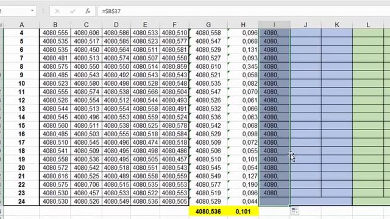Select cell 4080,474 in column E
Screen dimensions: 390x219
(145, 142)
